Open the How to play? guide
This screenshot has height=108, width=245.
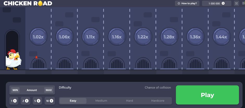click(187, 3)
